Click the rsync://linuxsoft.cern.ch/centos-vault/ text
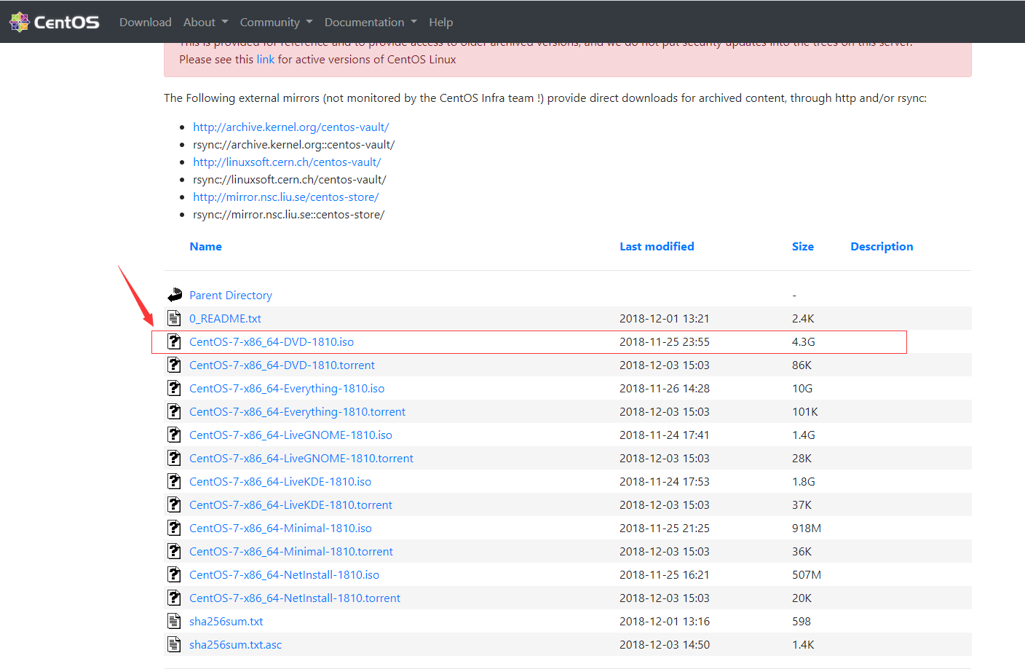1025x669 pixels. click(x=290, y=179)
